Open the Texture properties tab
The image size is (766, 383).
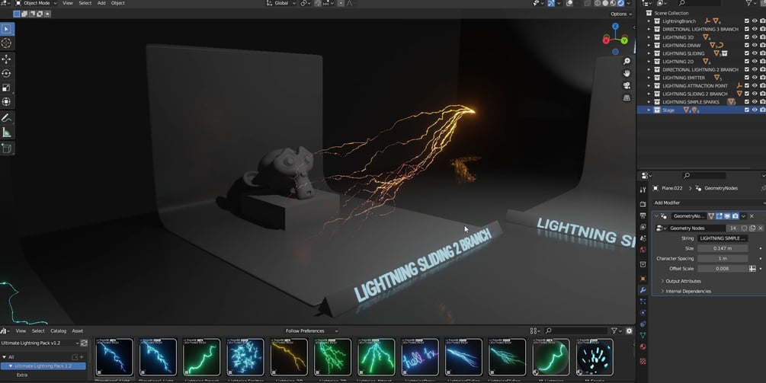[643, 361]
